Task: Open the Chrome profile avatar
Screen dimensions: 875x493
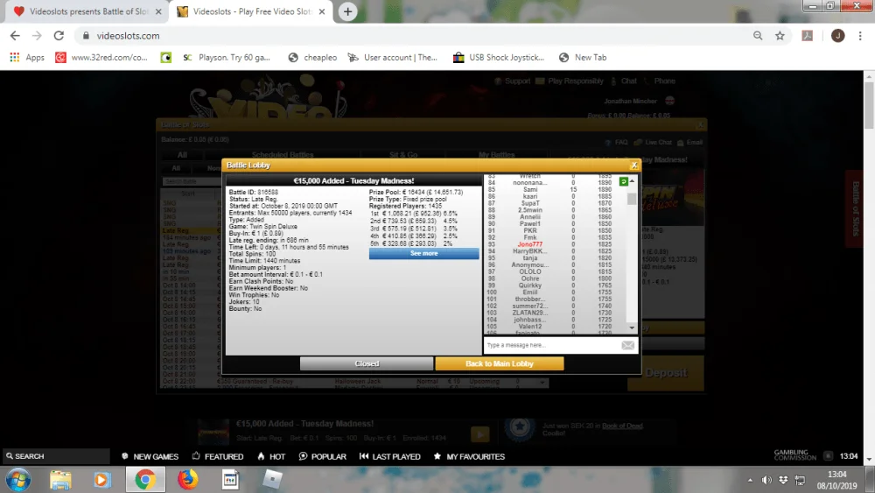Action: (837, 36)
